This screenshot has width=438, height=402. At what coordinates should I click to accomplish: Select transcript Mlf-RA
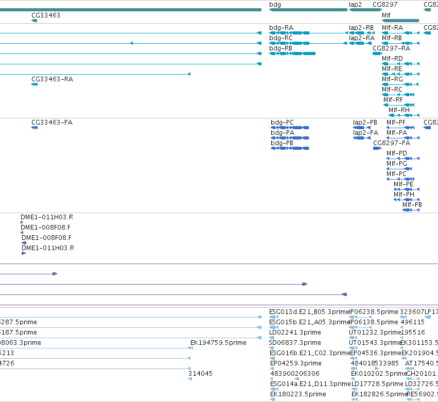[x=400, y=33]
